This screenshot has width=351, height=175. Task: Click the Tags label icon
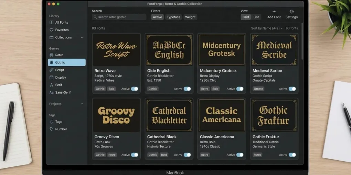52,122
